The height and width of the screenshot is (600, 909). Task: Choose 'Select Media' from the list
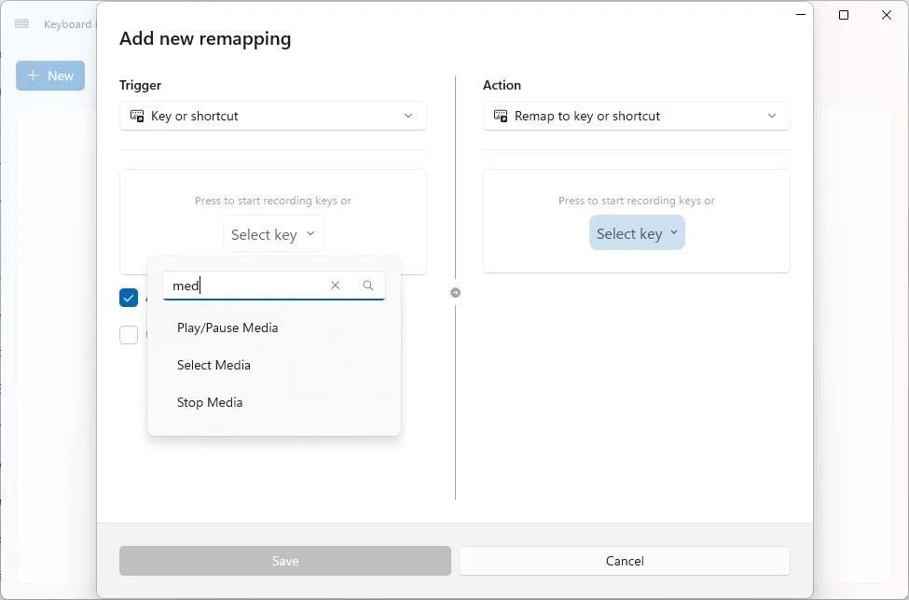(273, 365)
